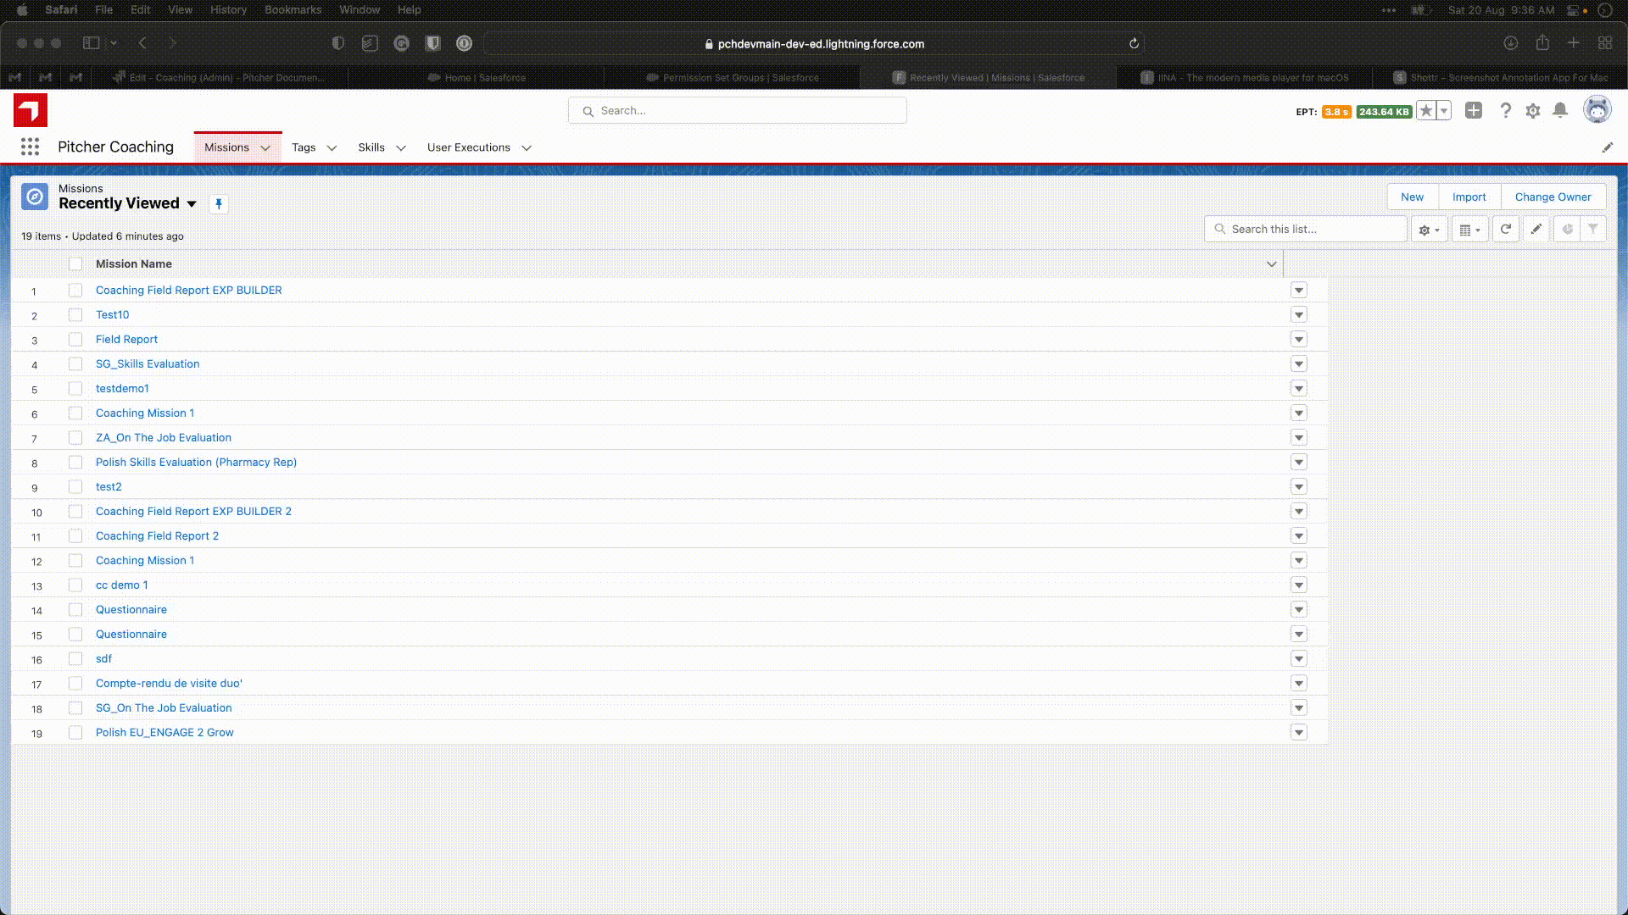The image size is (1628, 915).
Task: Click the New mission button
Action: tap(1412, 197)
